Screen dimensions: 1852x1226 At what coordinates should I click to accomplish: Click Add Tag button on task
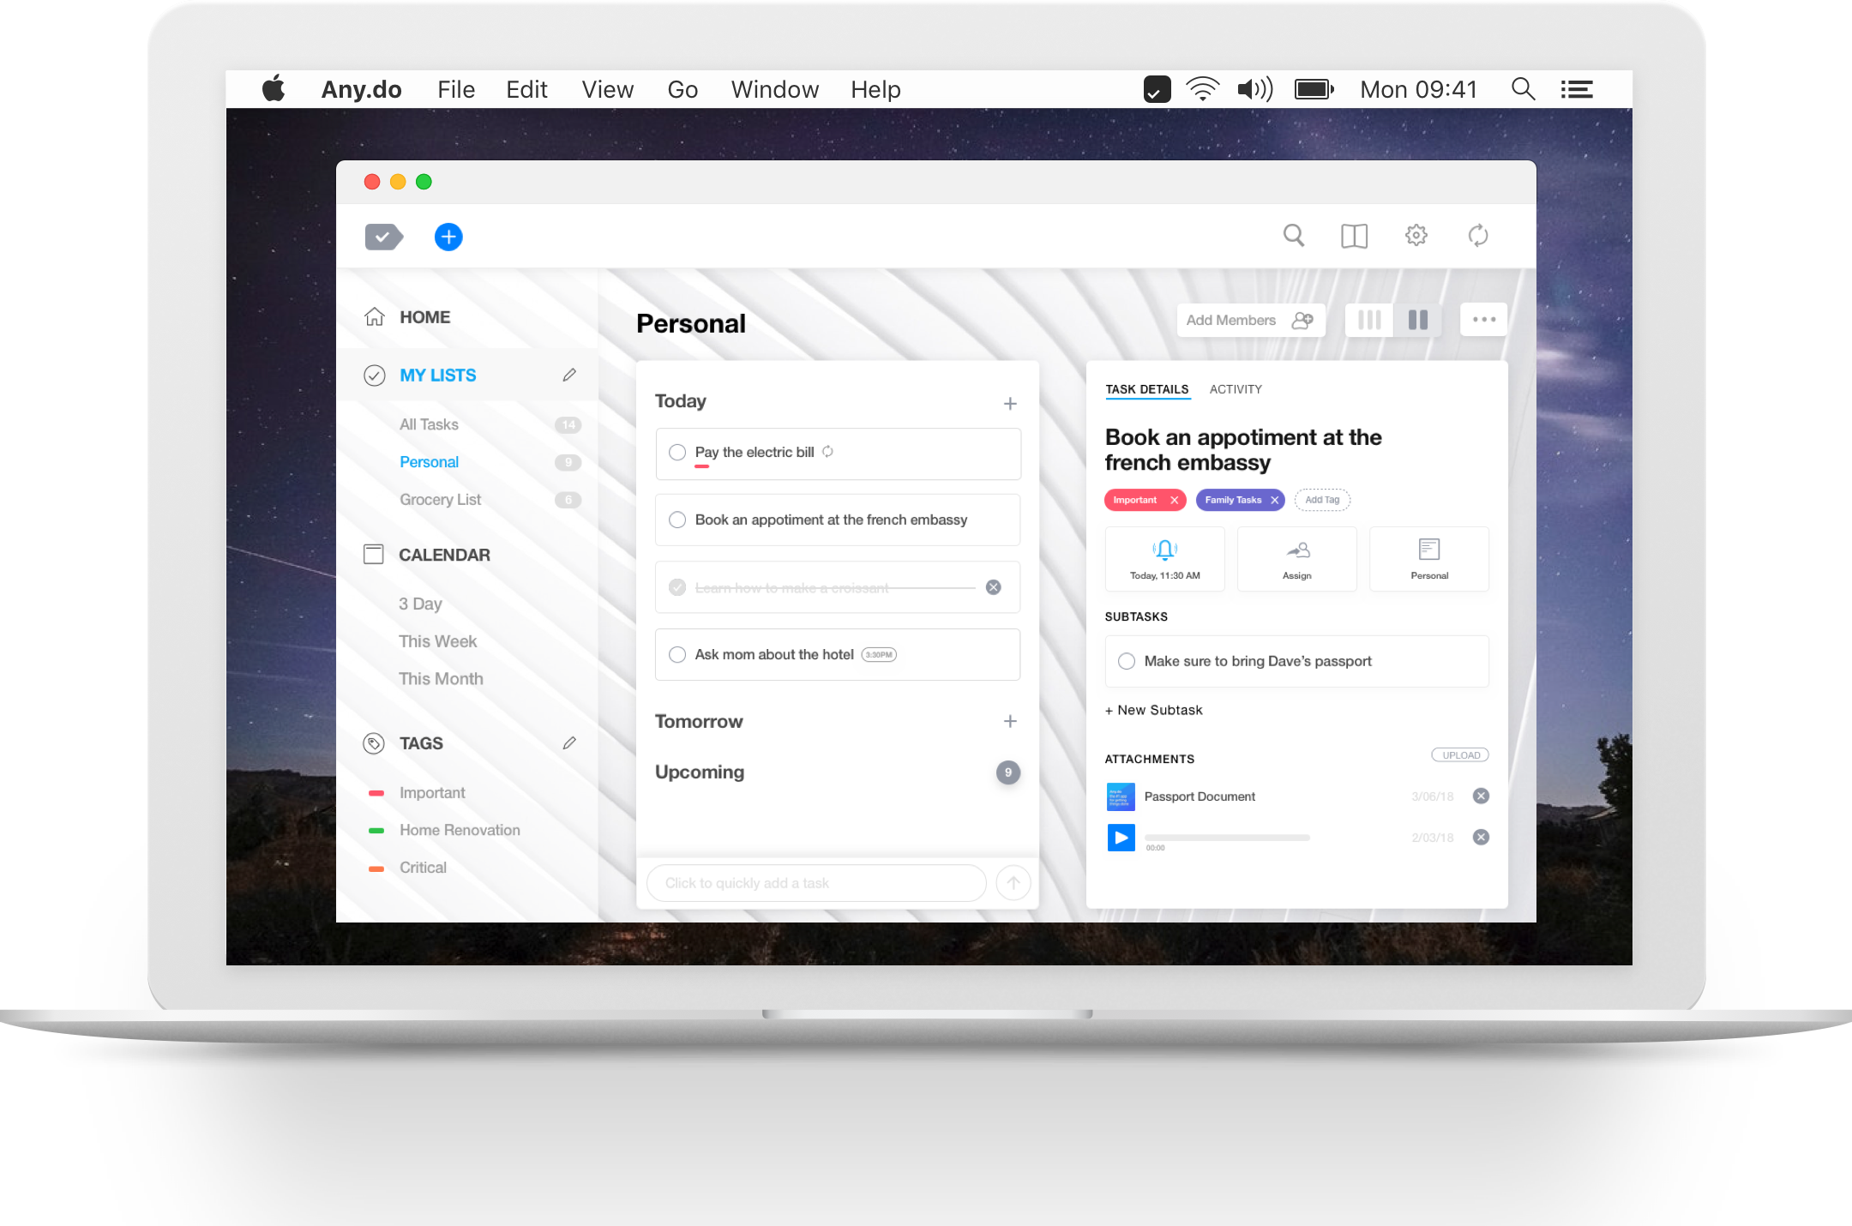click(1321, 500)
